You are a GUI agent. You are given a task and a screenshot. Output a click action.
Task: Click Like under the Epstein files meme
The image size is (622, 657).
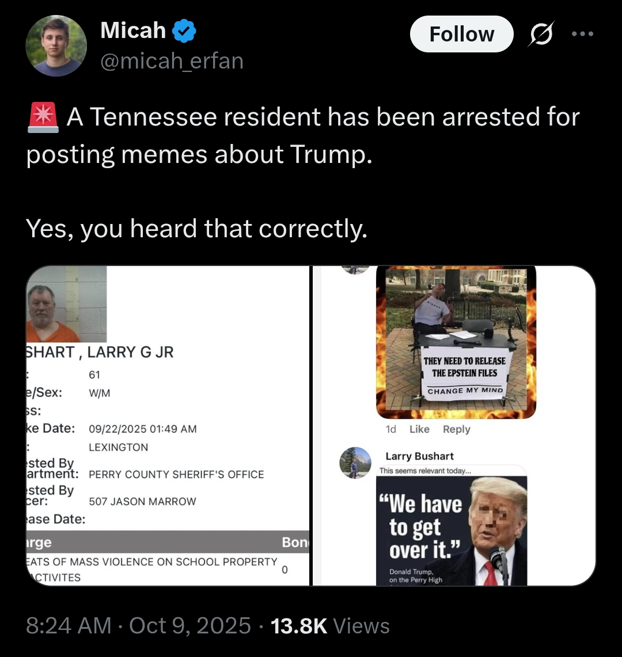(419, 429)
